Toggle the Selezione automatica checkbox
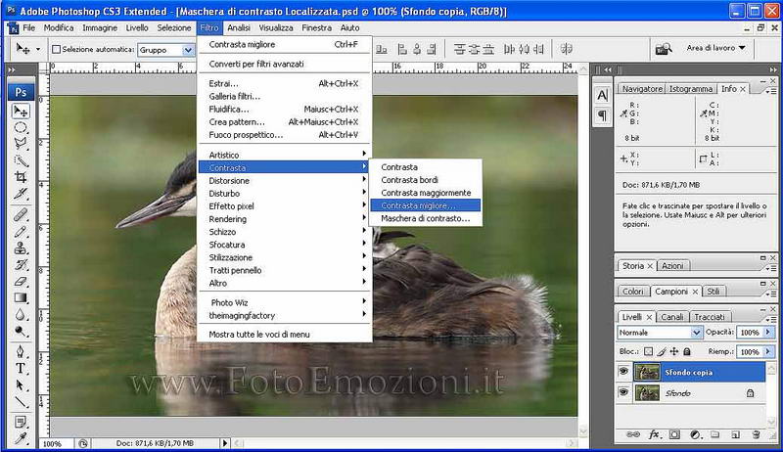The width and height of the screenshot is (783, 452). coord(57,49)
